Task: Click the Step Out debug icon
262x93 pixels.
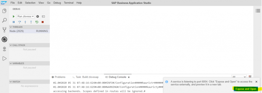Action: tap(31, 22)
